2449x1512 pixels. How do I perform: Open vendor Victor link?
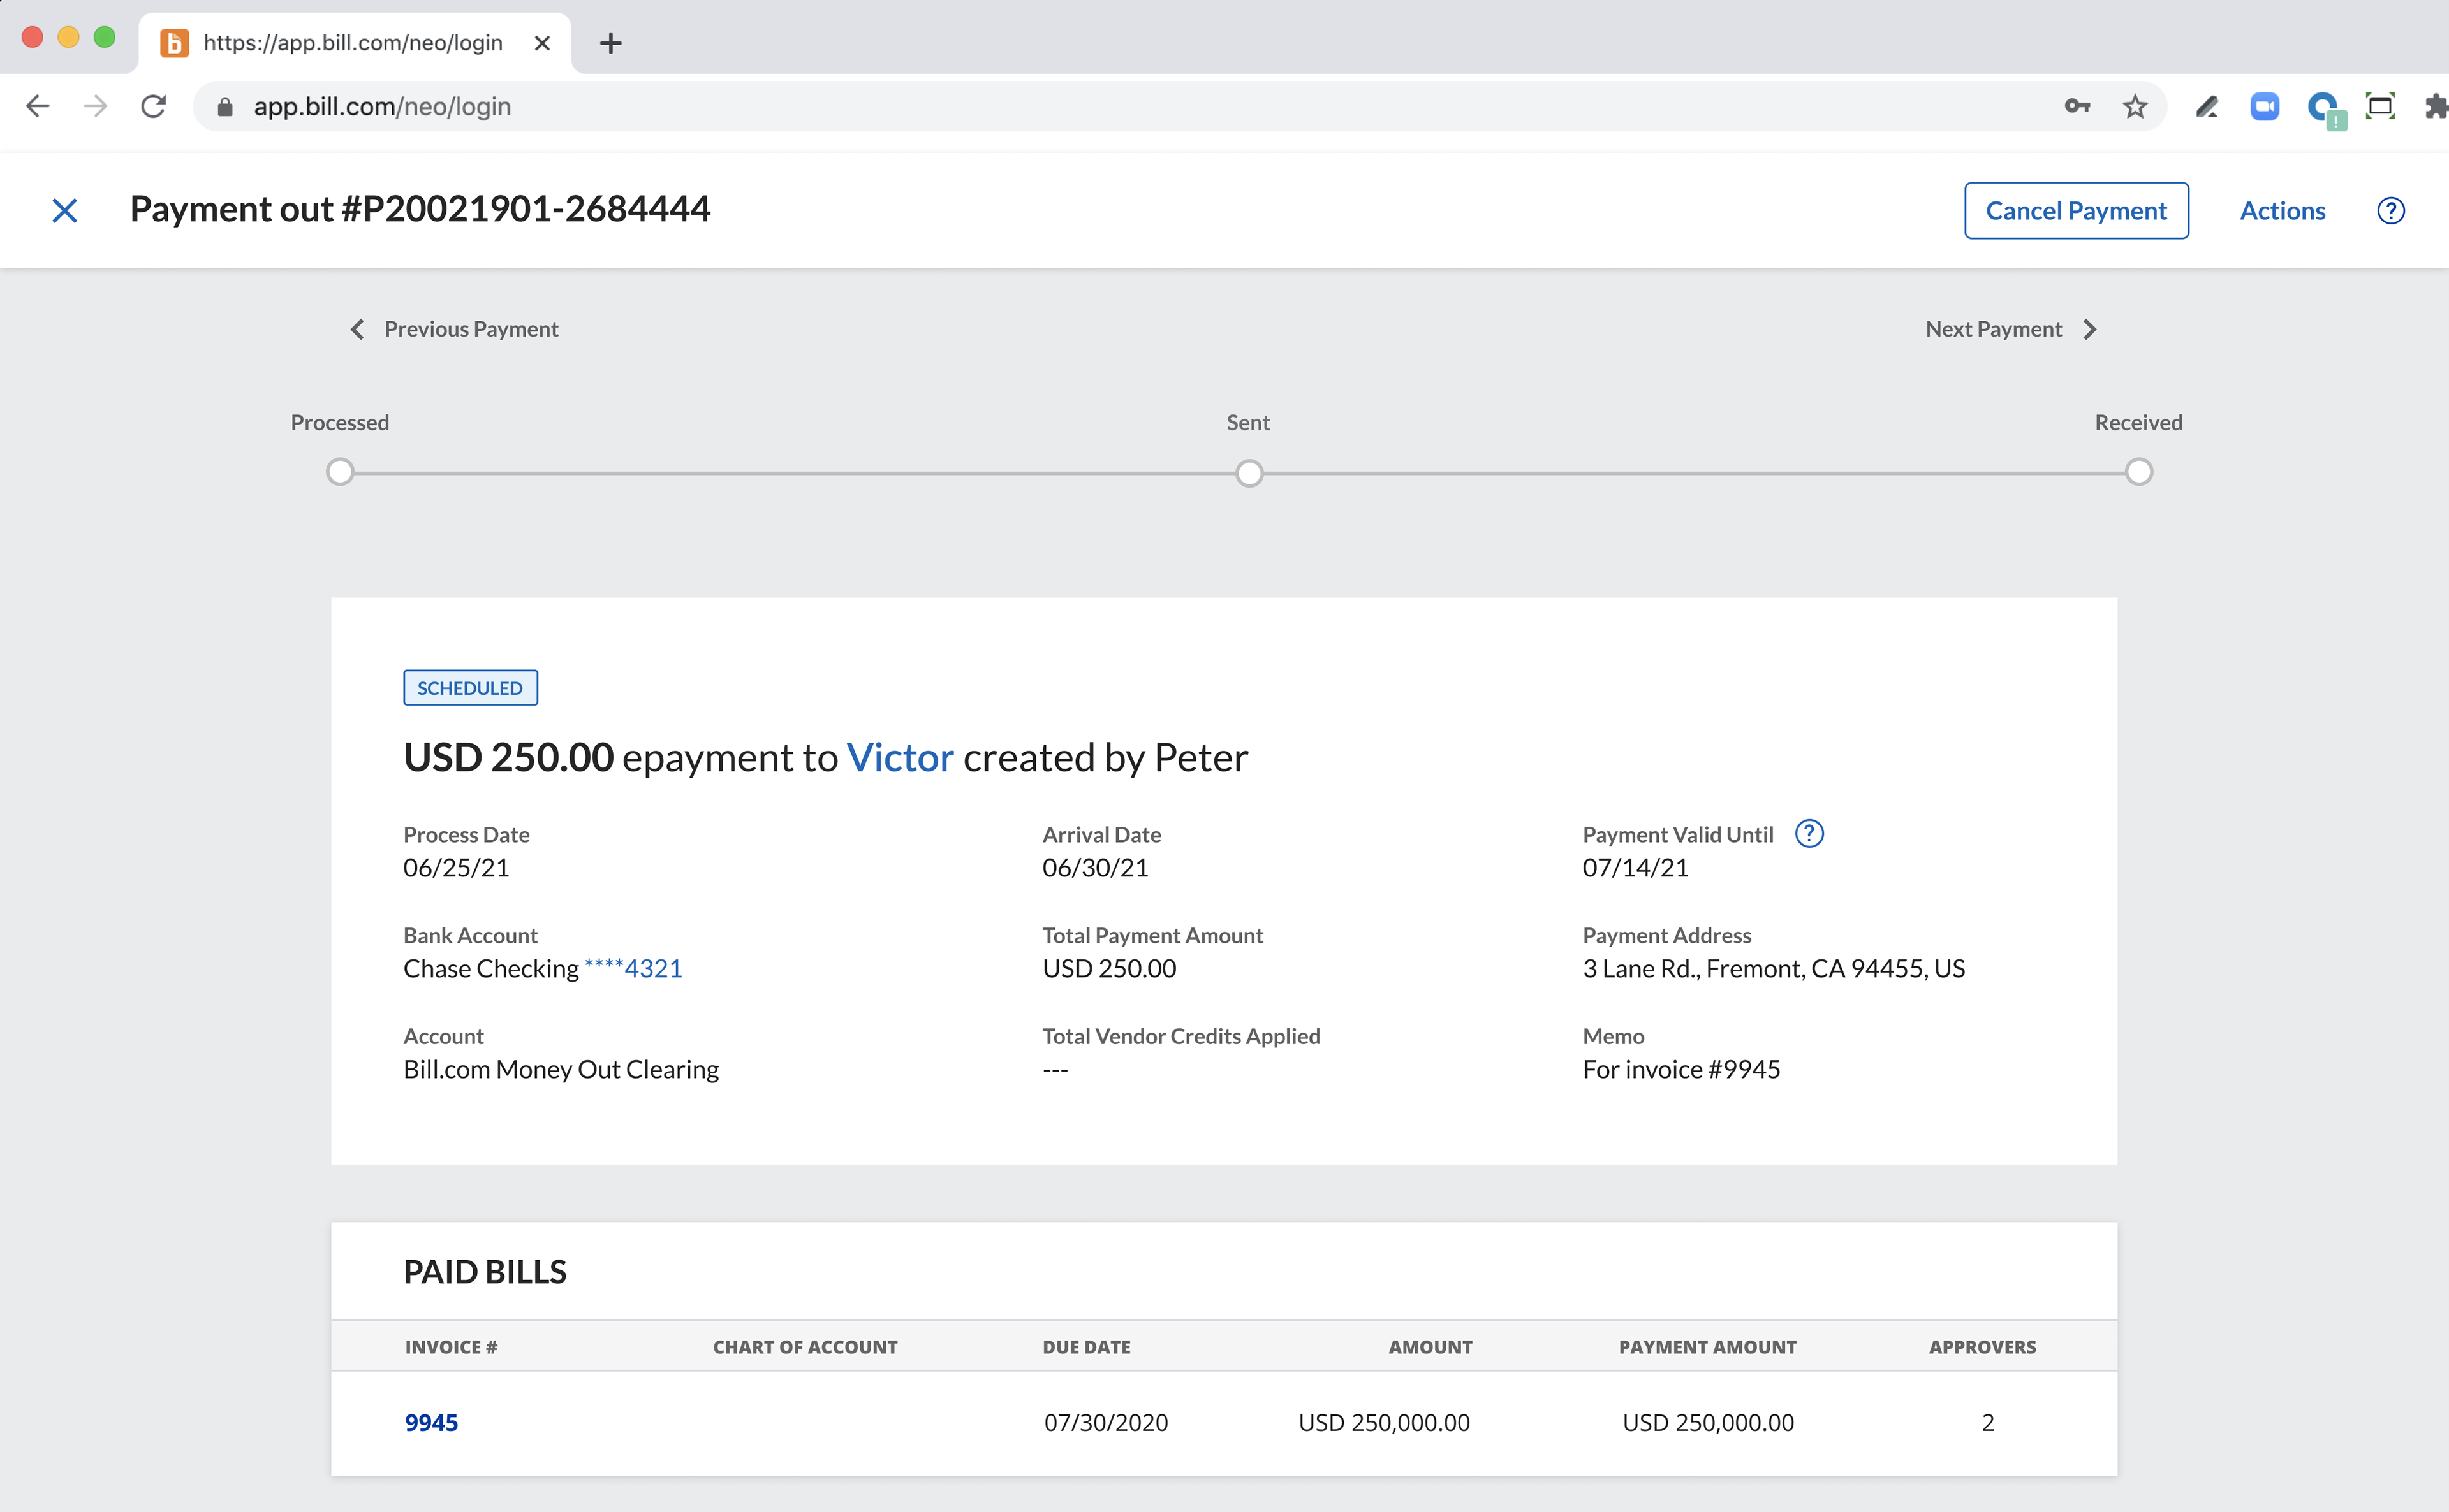[901, 757]
